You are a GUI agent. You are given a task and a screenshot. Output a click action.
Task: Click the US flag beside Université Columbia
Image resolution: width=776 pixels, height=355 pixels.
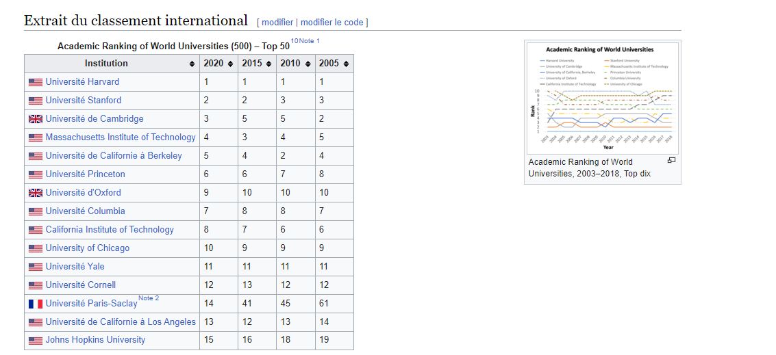point(36,211)
